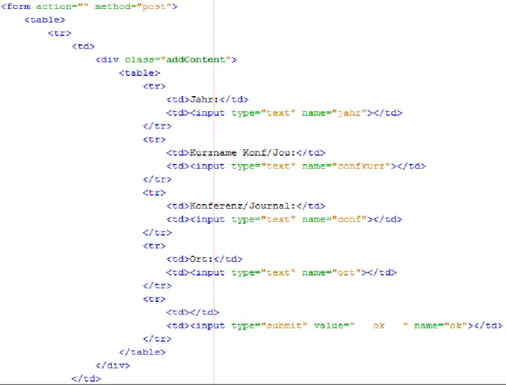The height and width of the screenshot is (385, 506).
Task: Click the input line with name="confkurz"
Action: tap(297, 166)
